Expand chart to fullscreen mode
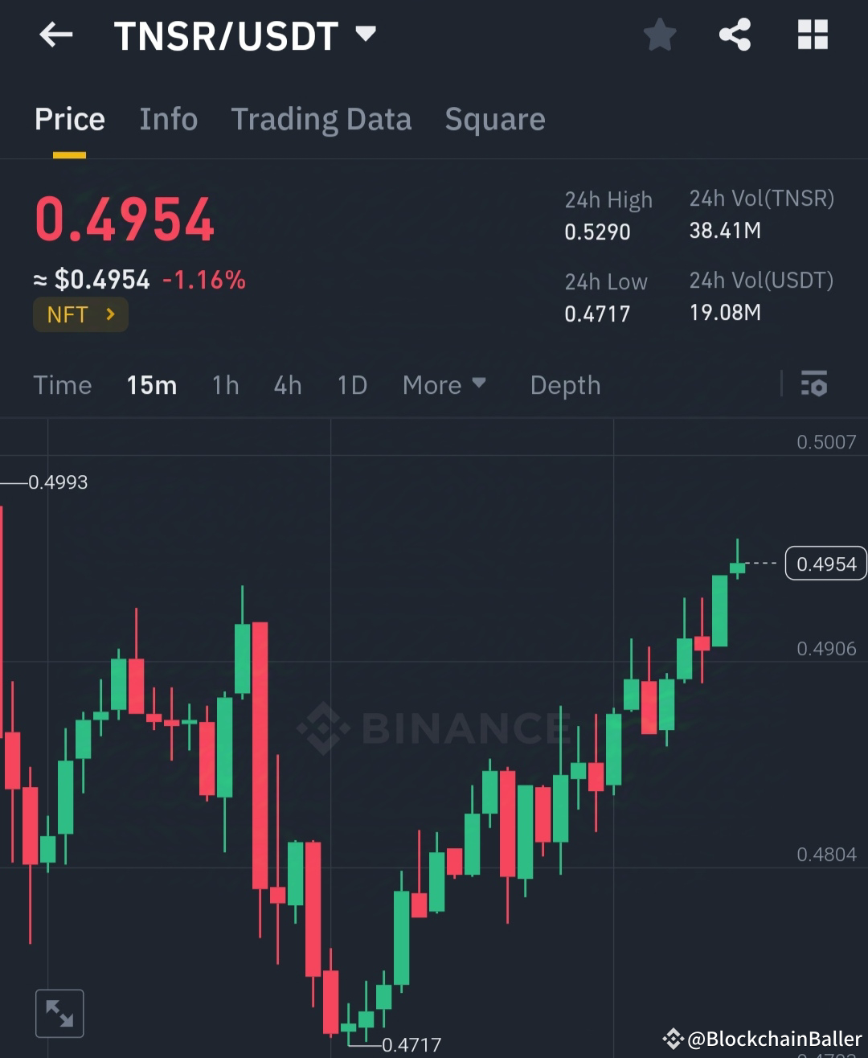The width and height of the screenshot is (868, 1058). pyautogui.click(x=59, y=1012)
